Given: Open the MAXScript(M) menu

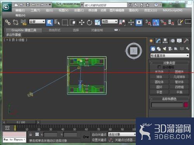Looking at the screenshot, I should point(173,10).
